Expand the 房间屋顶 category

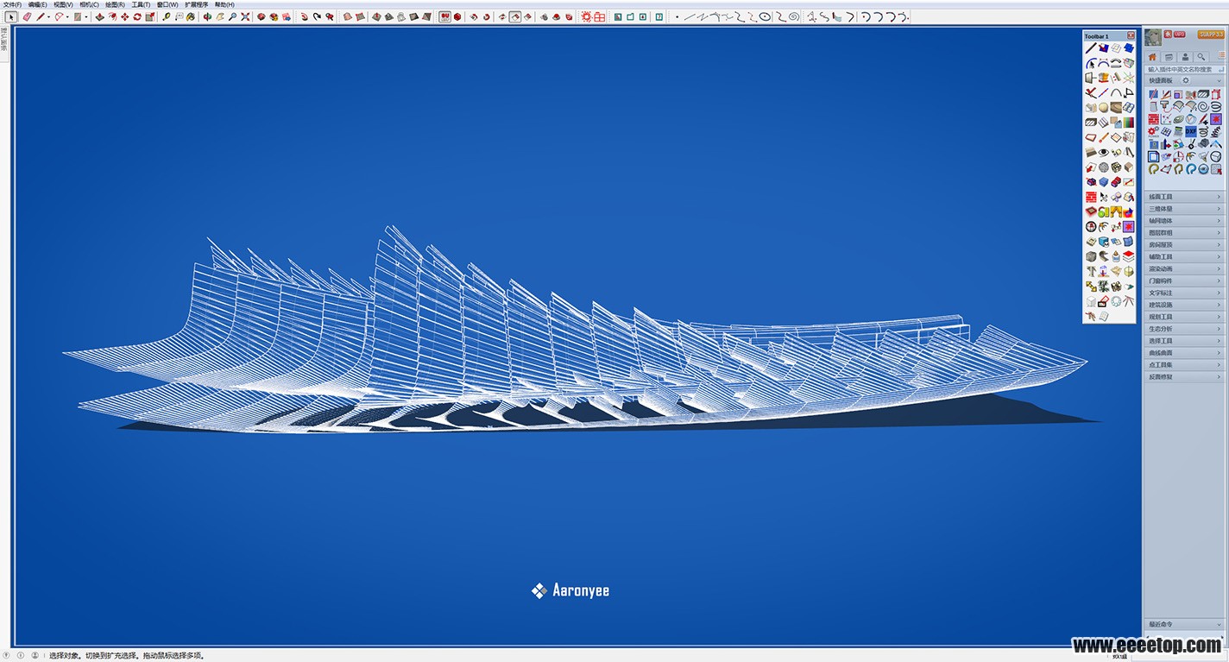[x=1184, y=245]
